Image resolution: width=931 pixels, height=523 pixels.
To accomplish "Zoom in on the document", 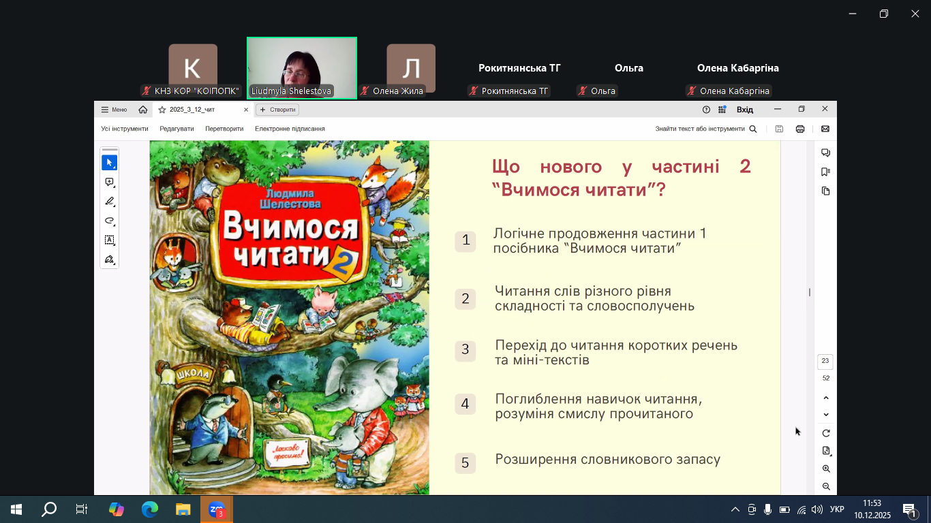I will 826,469.
